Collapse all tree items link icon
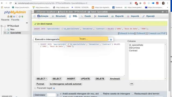This screenshot has width=172, height=97. [27, 23]
